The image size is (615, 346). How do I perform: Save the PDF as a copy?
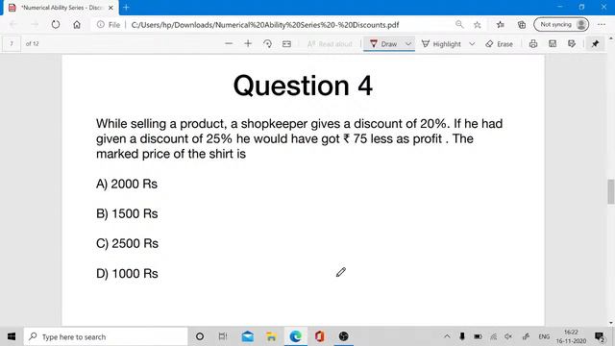(572, 43)
